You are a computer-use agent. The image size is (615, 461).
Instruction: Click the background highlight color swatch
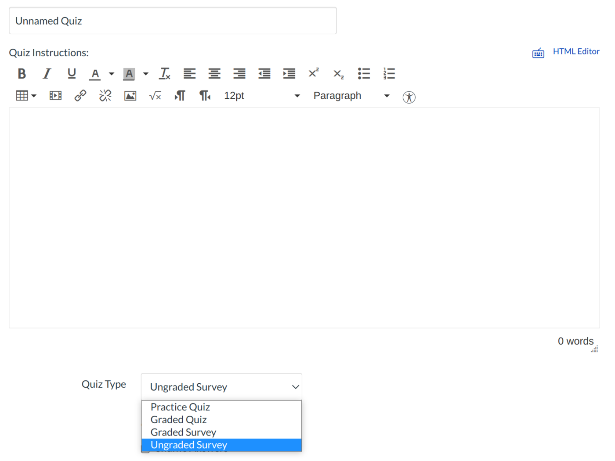click(129, 74)
